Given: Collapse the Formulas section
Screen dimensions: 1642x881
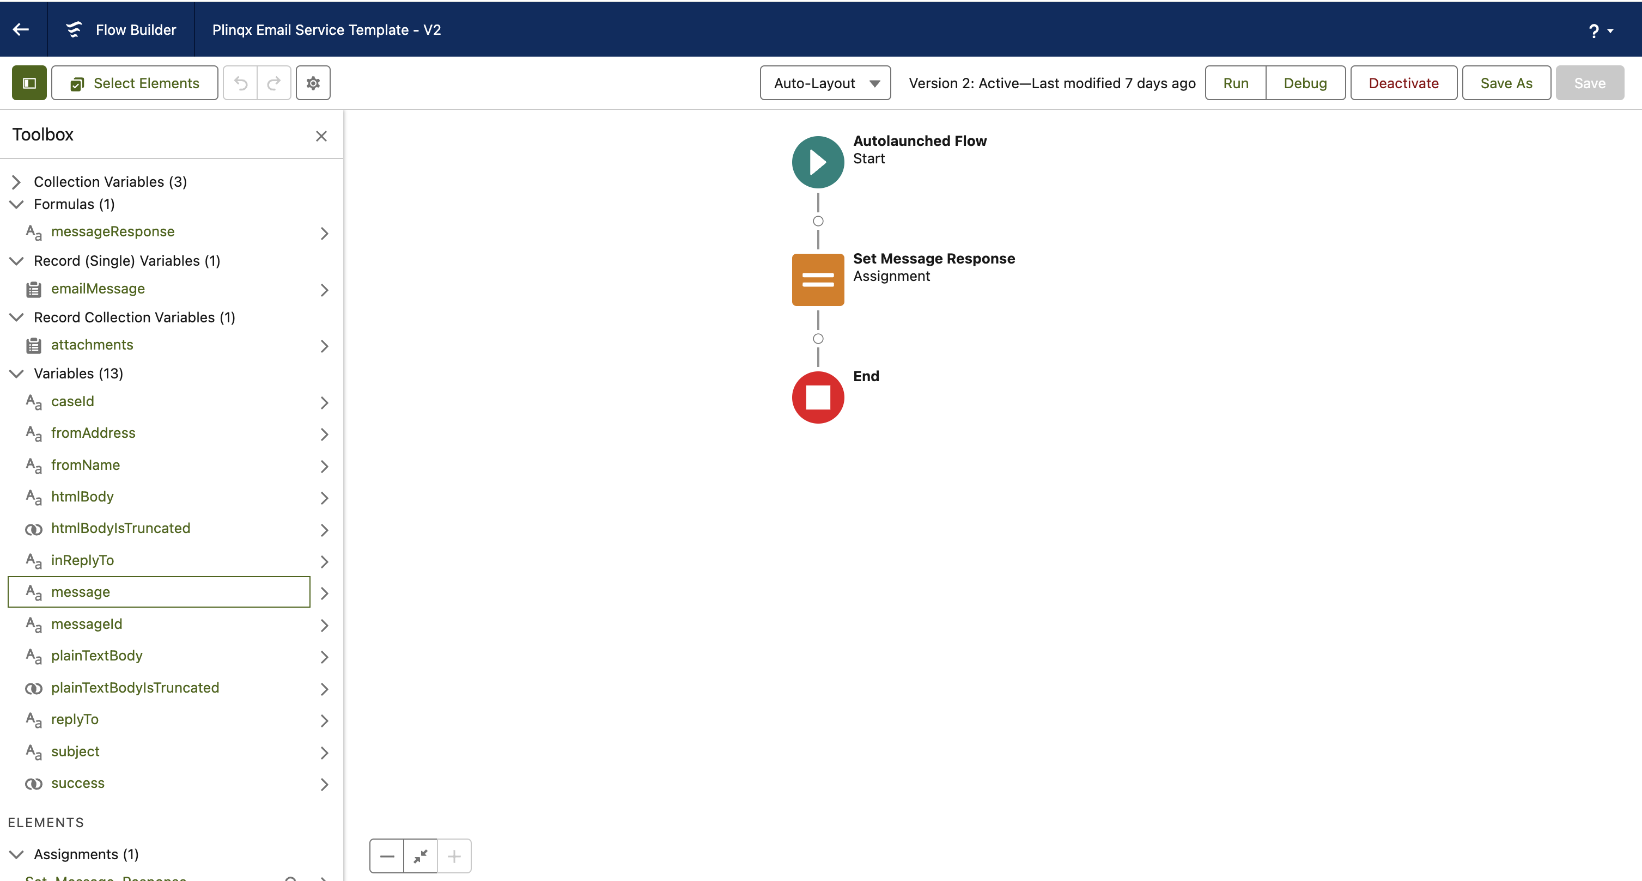Looking at the screenshot, I should point(16,204).
